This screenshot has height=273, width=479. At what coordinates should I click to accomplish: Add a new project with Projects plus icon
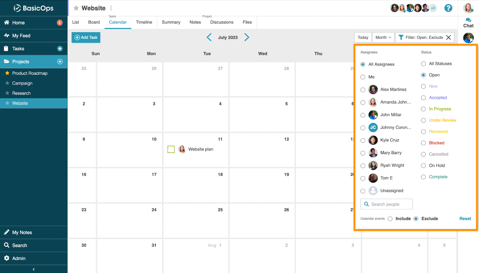pos(60,62)
